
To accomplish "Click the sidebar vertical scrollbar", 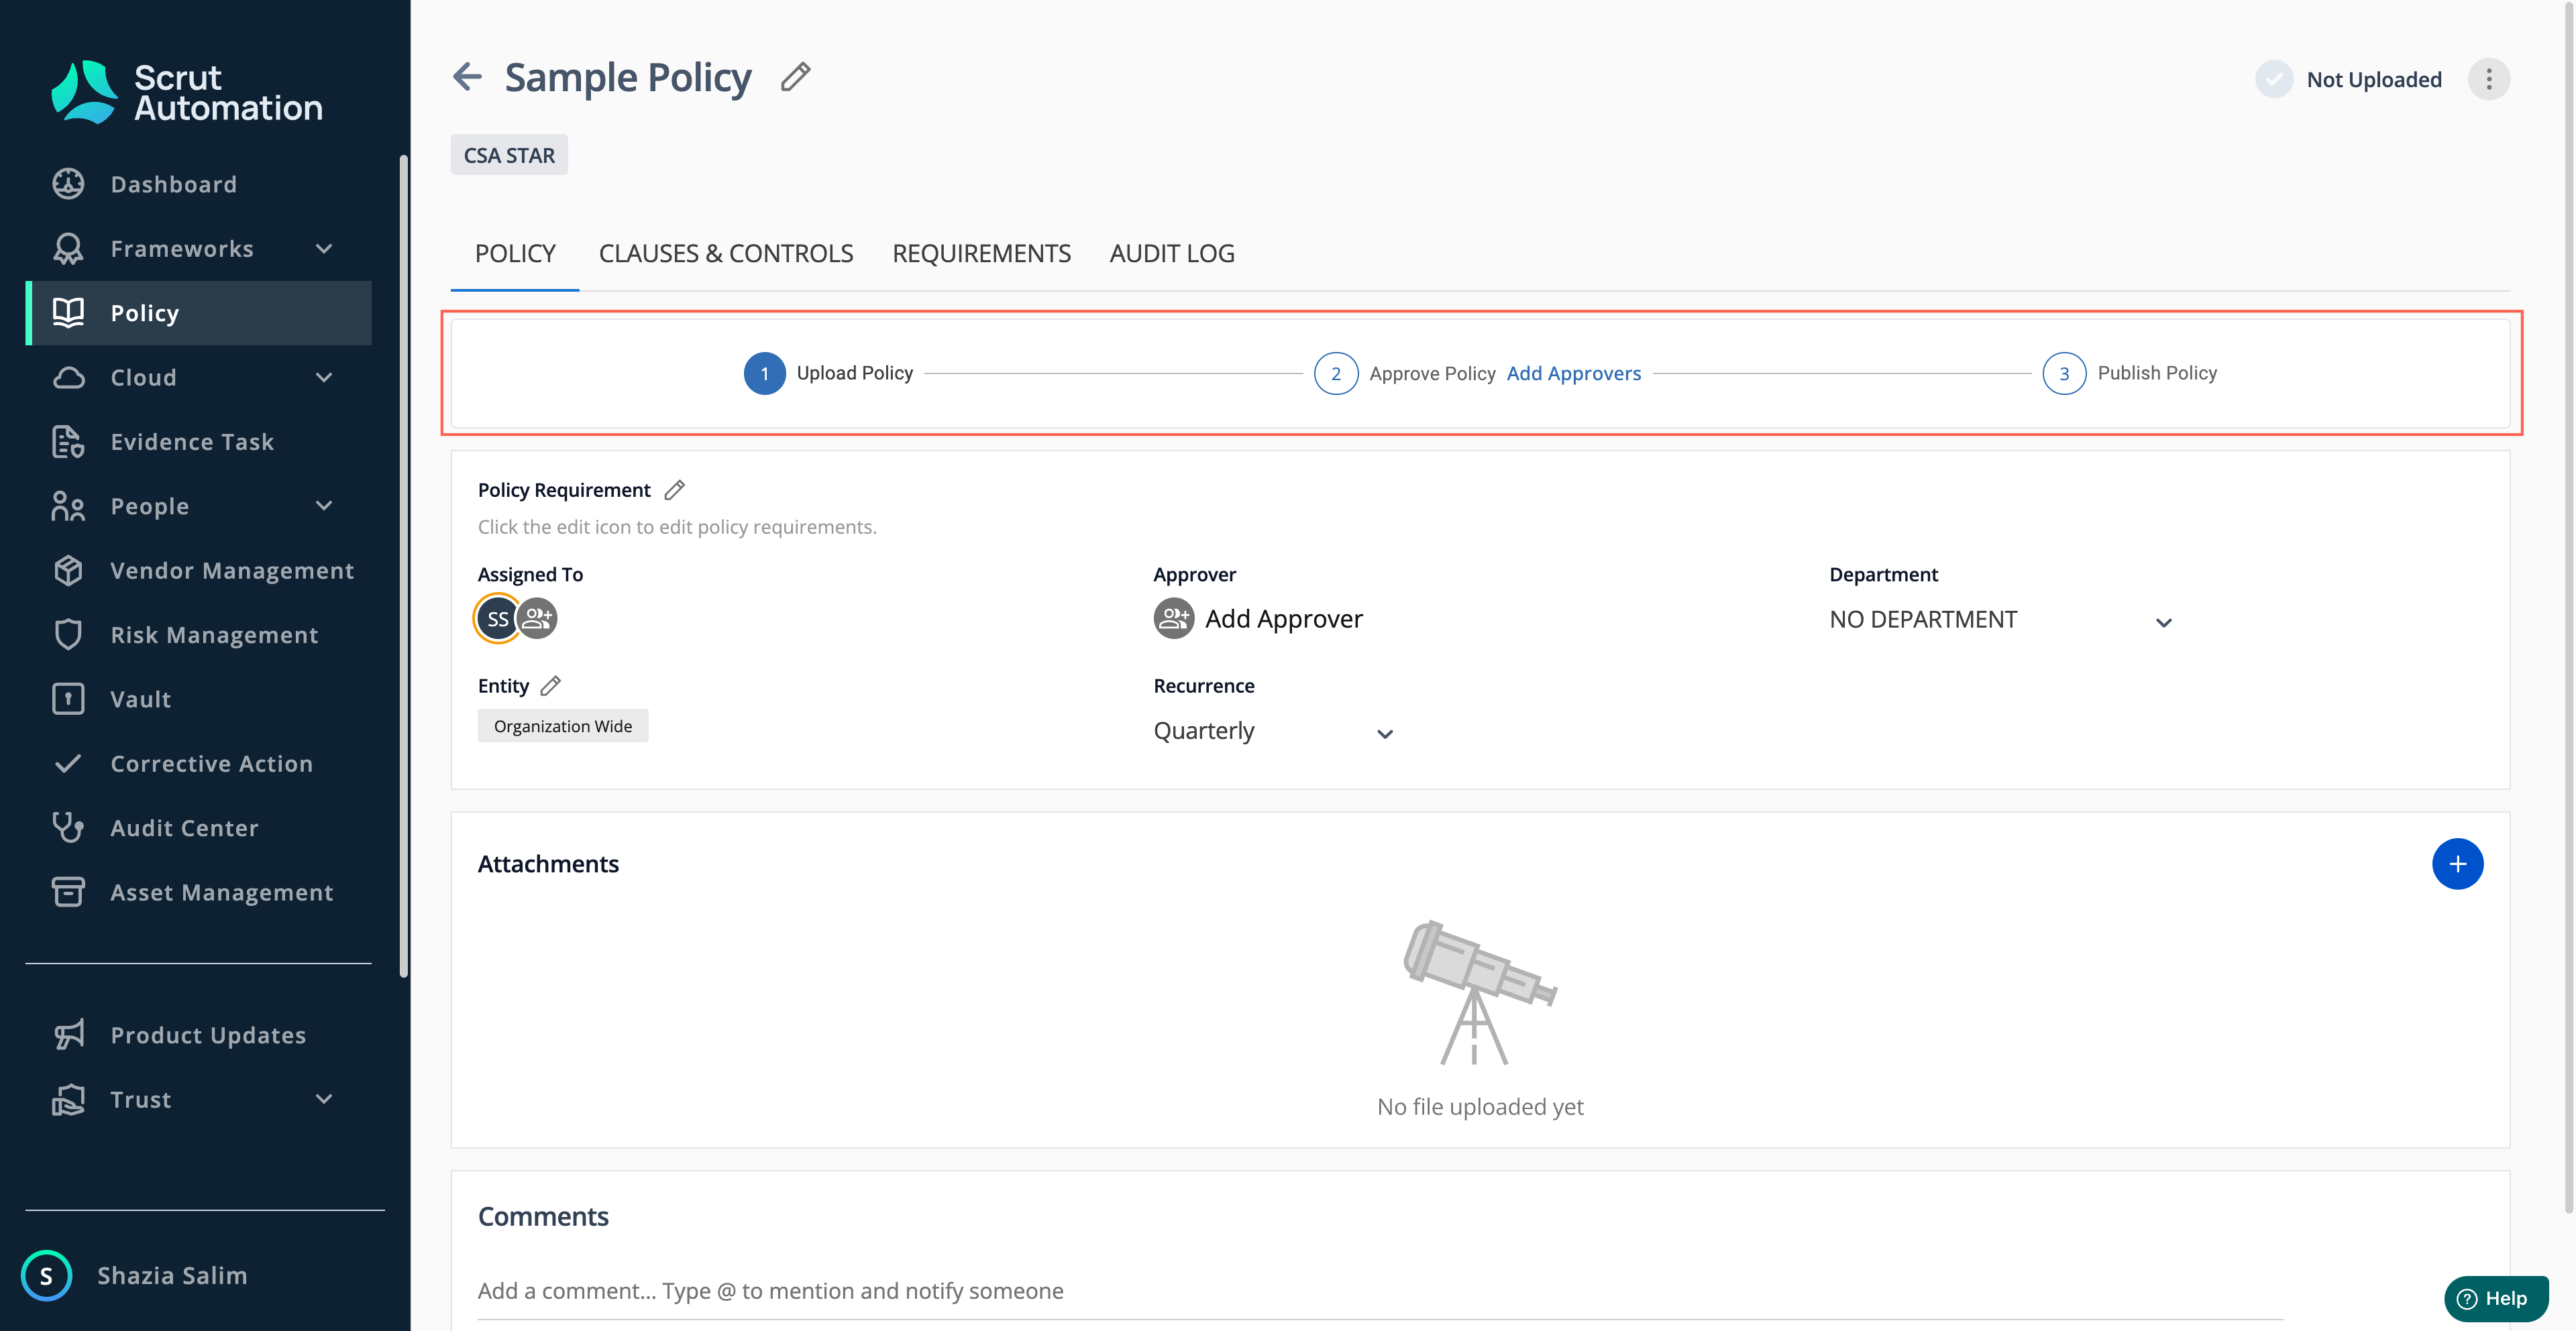I will [403, 565].
